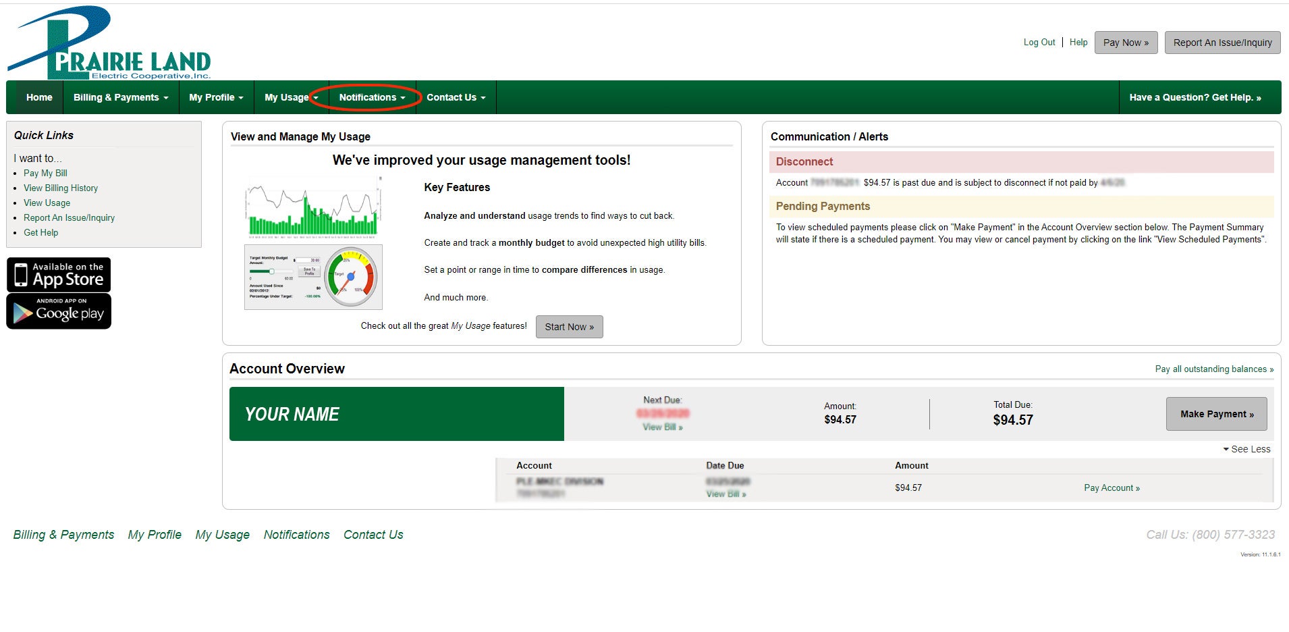Open View Bill under Next Due

[662, 427]
